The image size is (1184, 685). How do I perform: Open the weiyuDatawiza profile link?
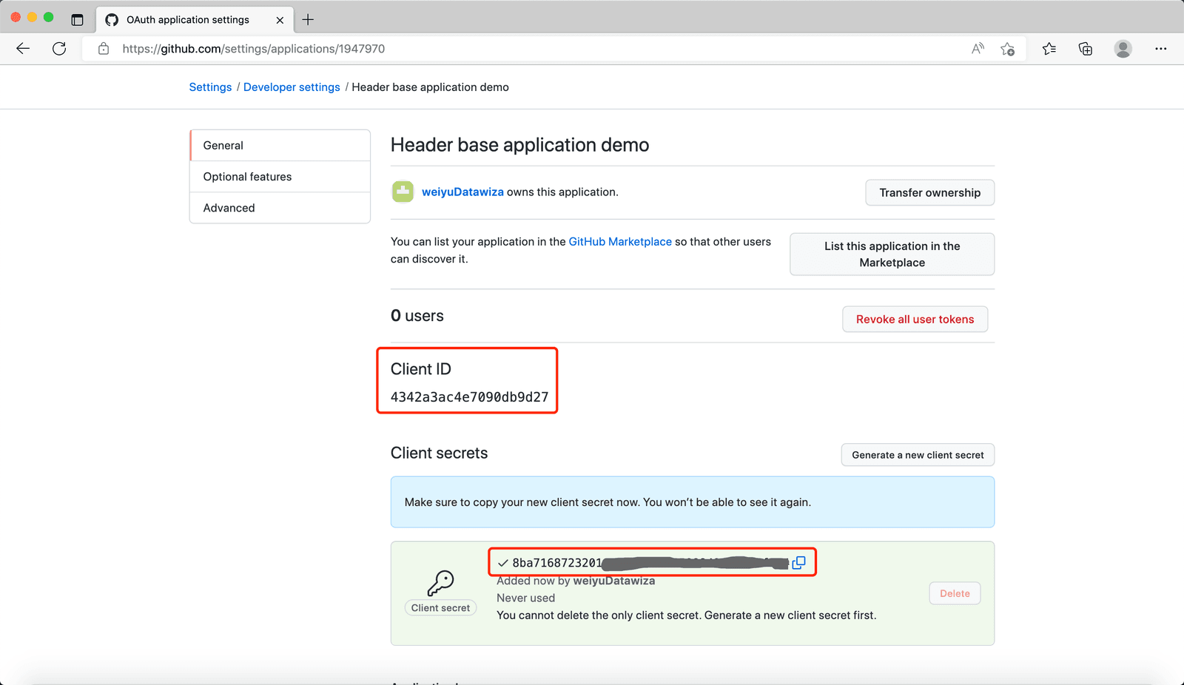pyautogui.click(x=462, y=192)
